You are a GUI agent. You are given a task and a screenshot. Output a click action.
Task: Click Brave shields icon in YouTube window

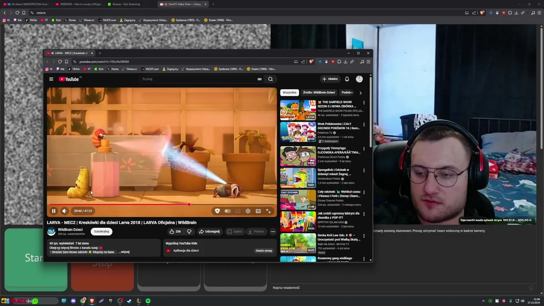coord(311,62)
